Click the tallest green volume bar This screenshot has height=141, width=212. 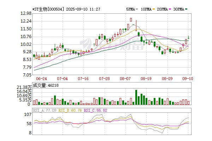[136, 98]
